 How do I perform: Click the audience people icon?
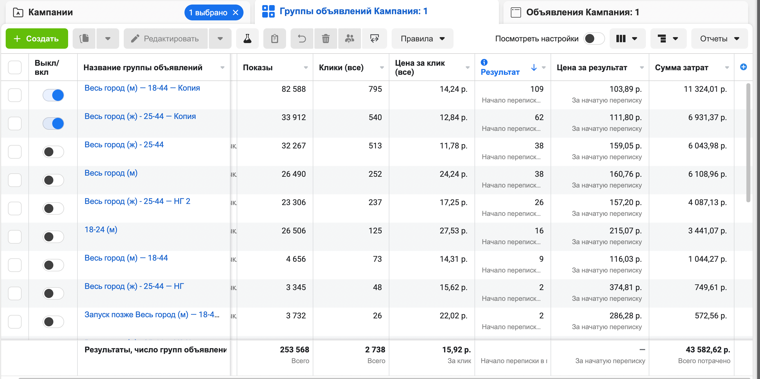point(349,39)
